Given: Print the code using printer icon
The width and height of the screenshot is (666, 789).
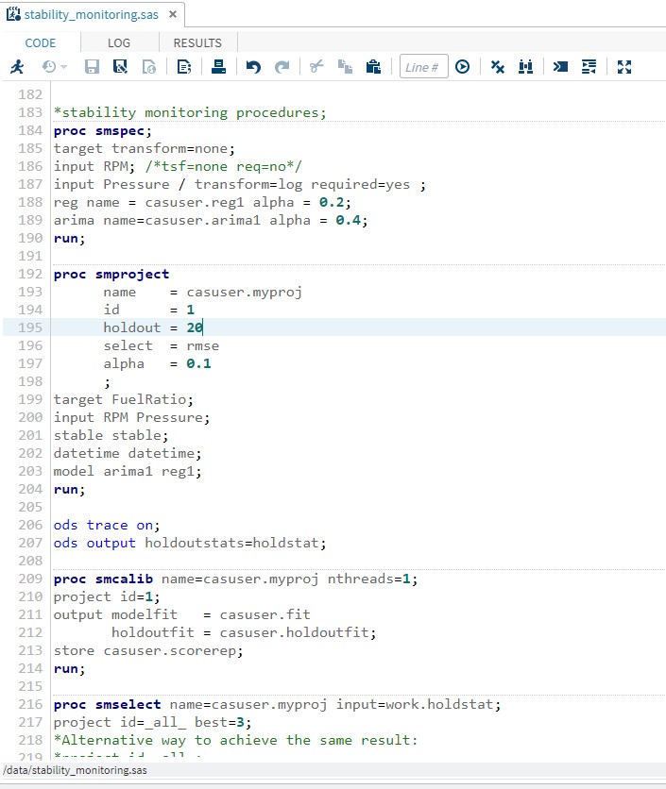Looking at the screenshot, I should coord(218,67).
